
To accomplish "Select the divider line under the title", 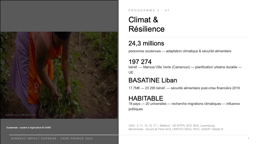I will tap(187, 37).
